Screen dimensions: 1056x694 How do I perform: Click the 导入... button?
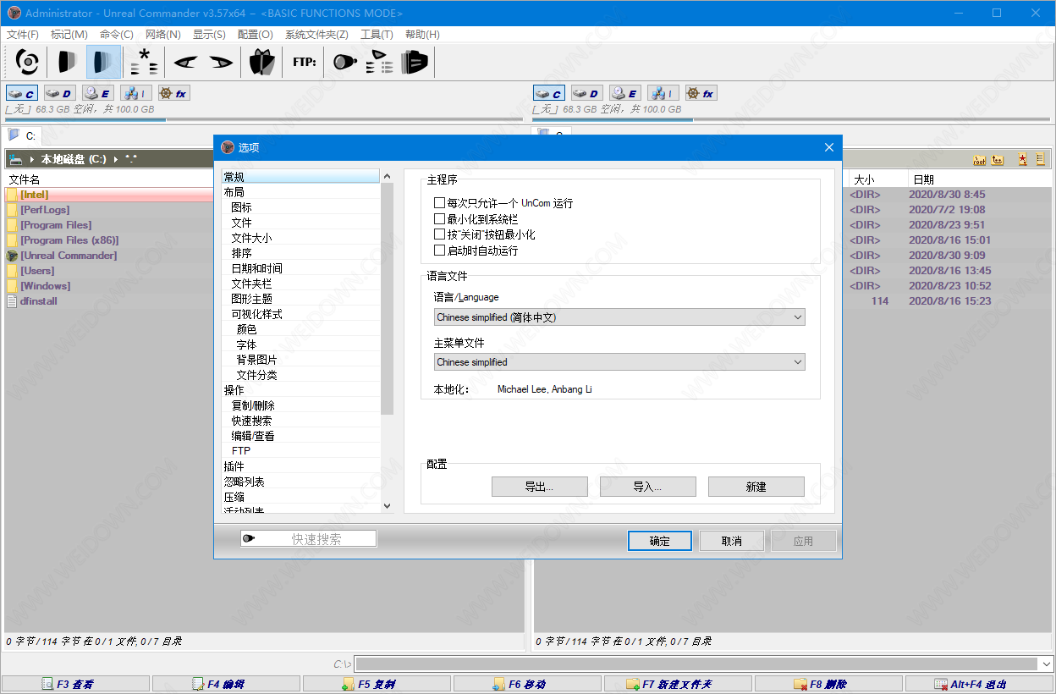[647, 487]
